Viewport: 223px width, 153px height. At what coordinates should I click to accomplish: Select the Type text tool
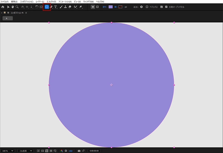point(55,7)
